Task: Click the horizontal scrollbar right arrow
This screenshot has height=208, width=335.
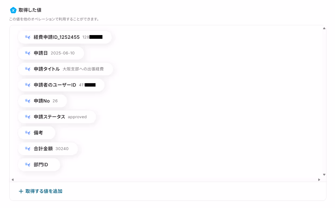Action: tap(319, 180)
